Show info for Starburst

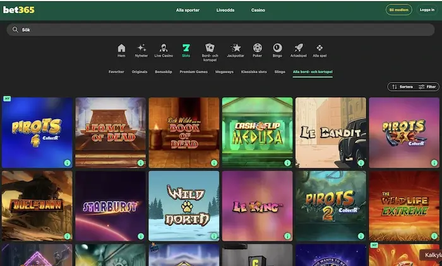coord(141,236)
